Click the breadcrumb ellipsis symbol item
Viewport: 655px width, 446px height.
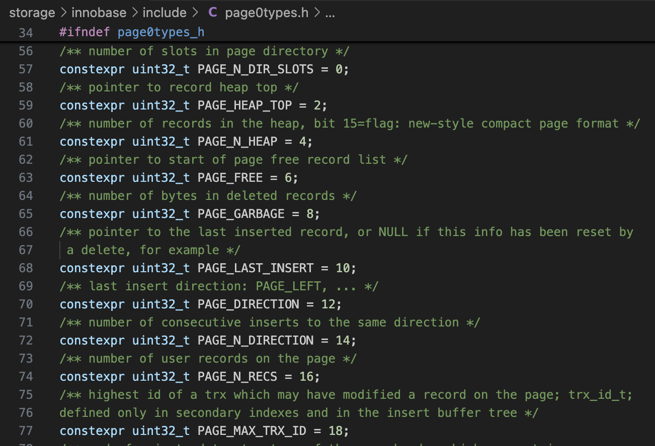[x=330, y=13]
